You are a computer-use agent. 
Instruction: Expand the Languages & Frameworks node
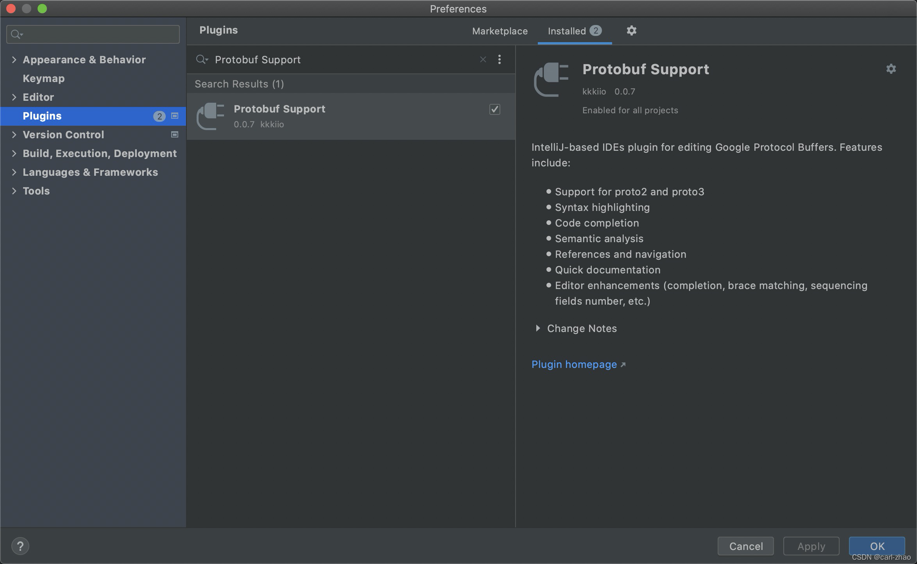point(14,172)
